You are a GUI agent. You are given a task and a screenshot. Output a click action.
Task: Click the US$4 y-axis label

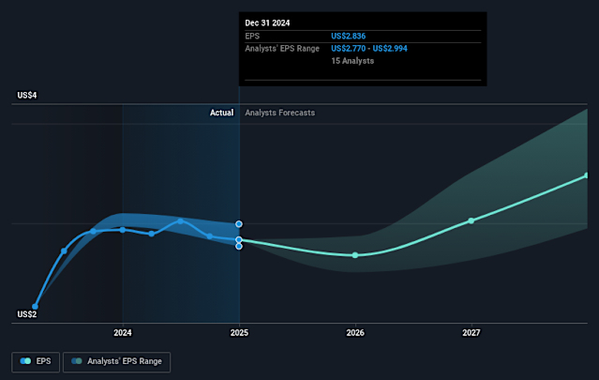click(x=27, y=96)
